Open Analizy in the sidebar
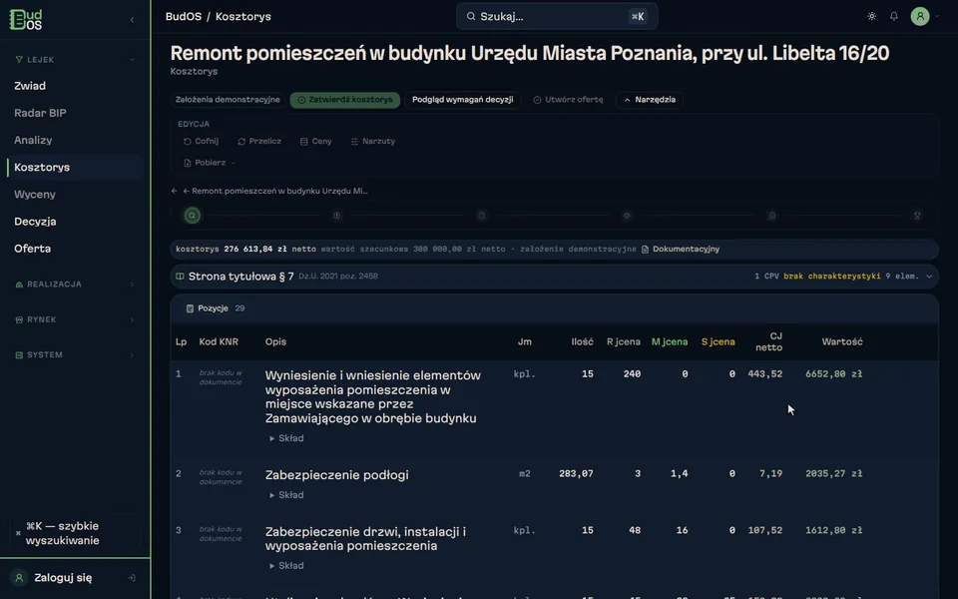 [33, 140]
